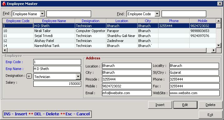Click the Exit button
Screen dimensions: 224x120
tap(211, 115)
